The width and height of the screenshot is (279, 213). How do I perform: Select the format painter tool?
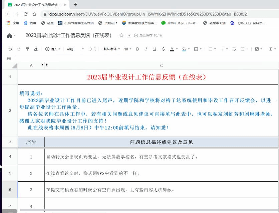tap(27, 49)
